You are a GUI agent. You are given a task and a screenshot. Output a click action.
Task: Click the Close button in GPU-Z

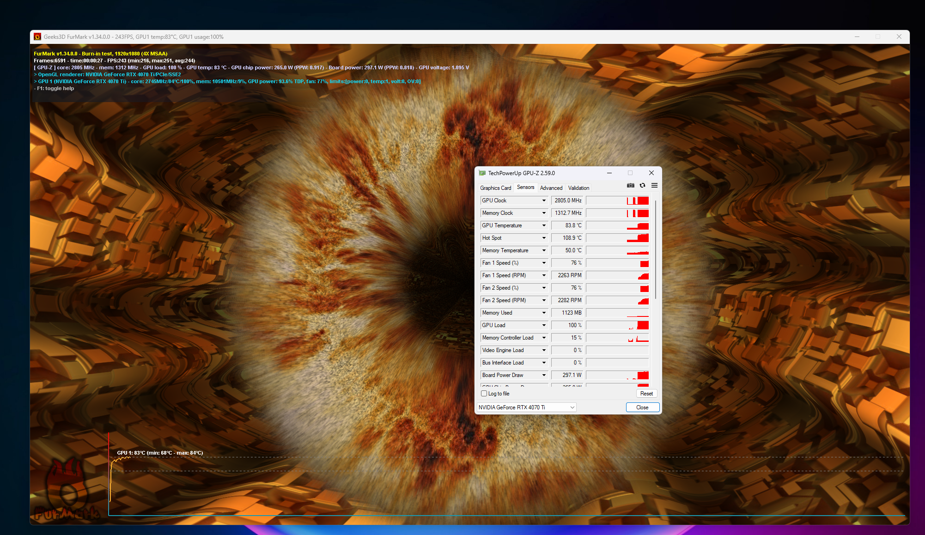tap(642, 407)
